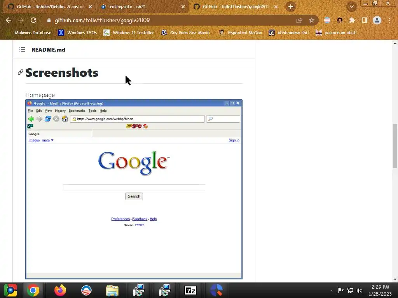This screenshot has width=398, height=298.
Task: Reload the current GitHub page
Action: pos(33,20)
